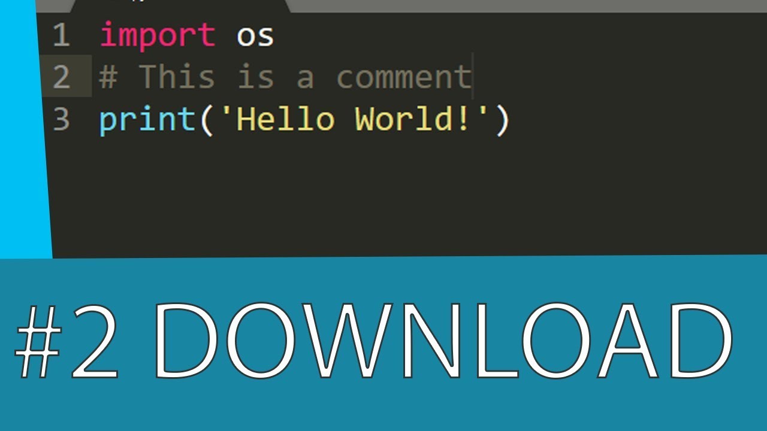Click the opening parenthesis after print
767x431 pixels.
[x=206, y=120]
